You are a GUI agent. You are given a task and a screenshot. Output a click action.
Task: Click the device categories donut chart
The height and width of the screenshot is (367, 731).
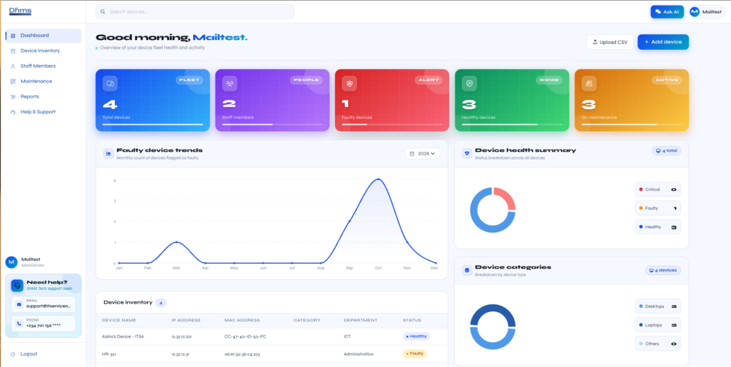pos(493,327)
